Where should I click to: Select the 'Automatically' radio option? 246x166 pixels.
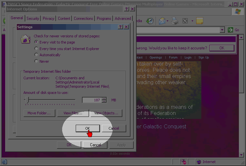[36, 55]
